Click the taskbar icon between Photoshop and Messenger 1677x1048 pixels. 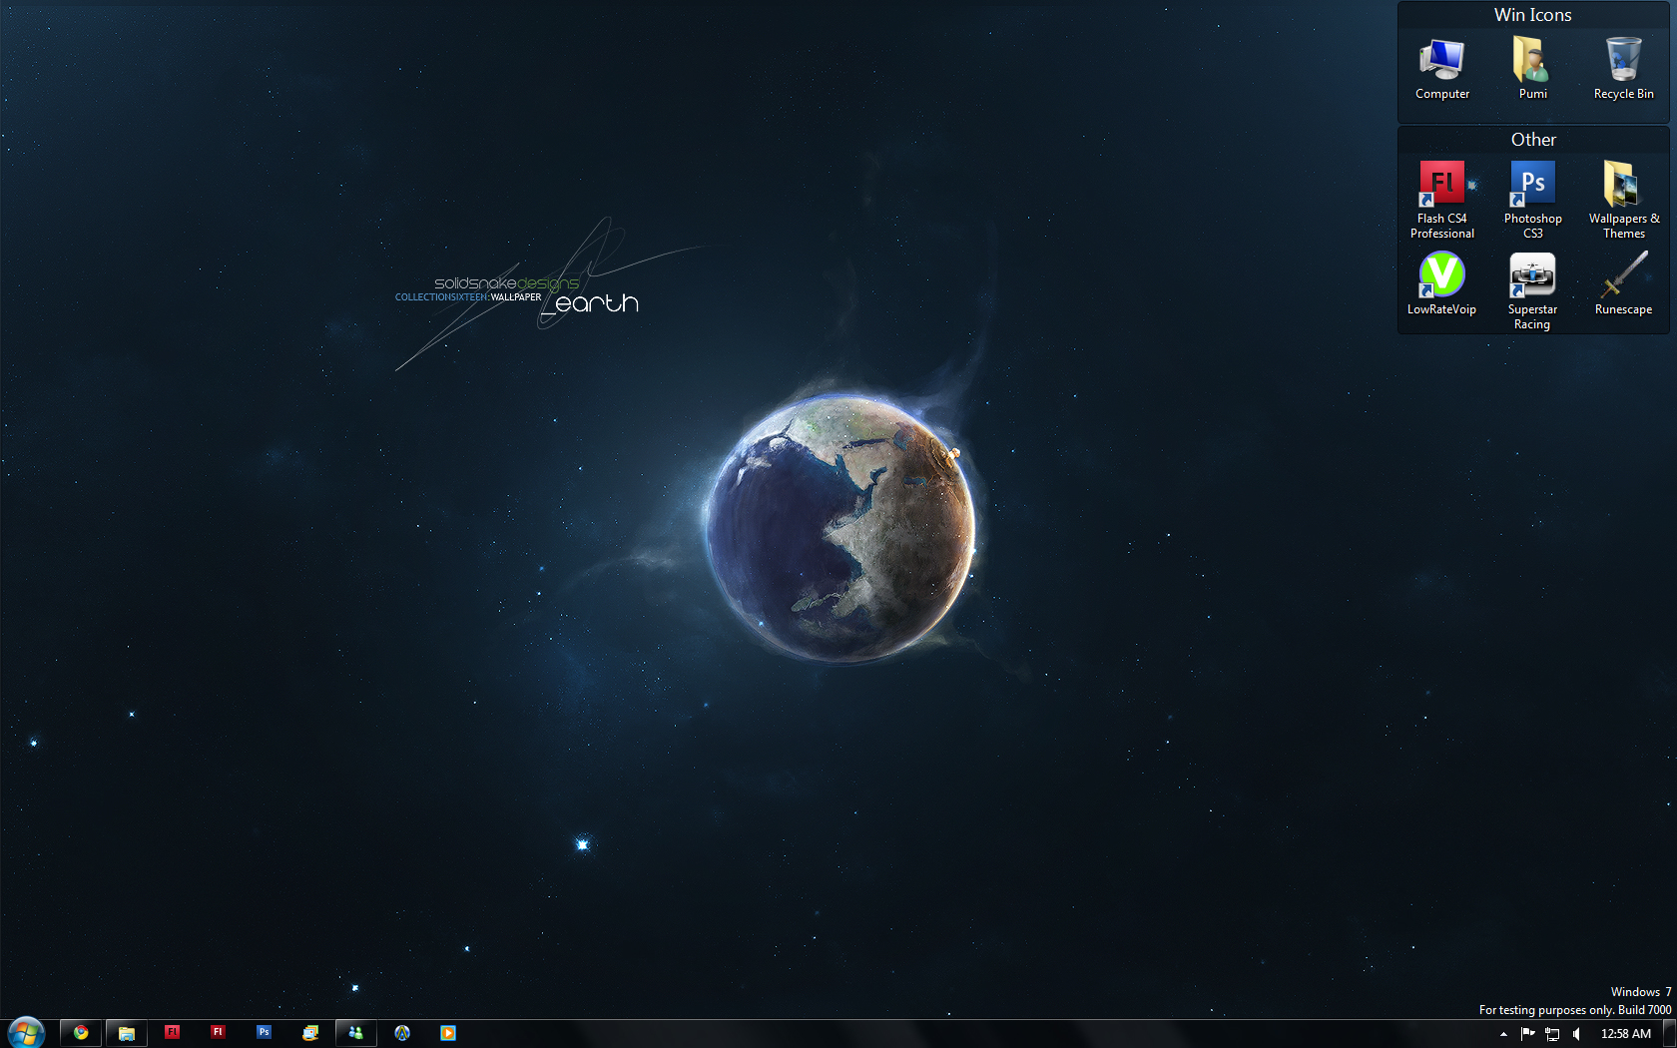click(x=310, y=1033)
